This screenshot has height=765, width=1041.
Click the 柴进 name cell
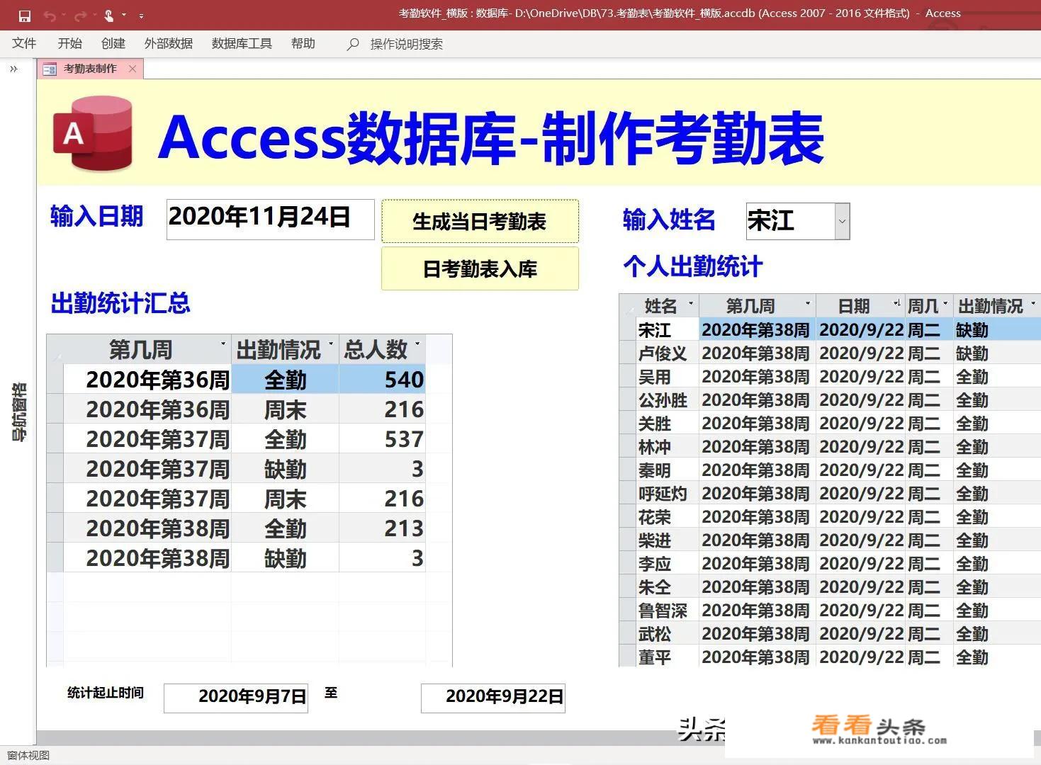[668, 540]
